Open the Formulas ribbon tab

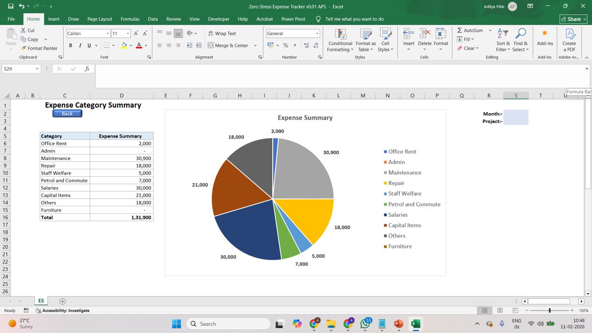point(130,19)
